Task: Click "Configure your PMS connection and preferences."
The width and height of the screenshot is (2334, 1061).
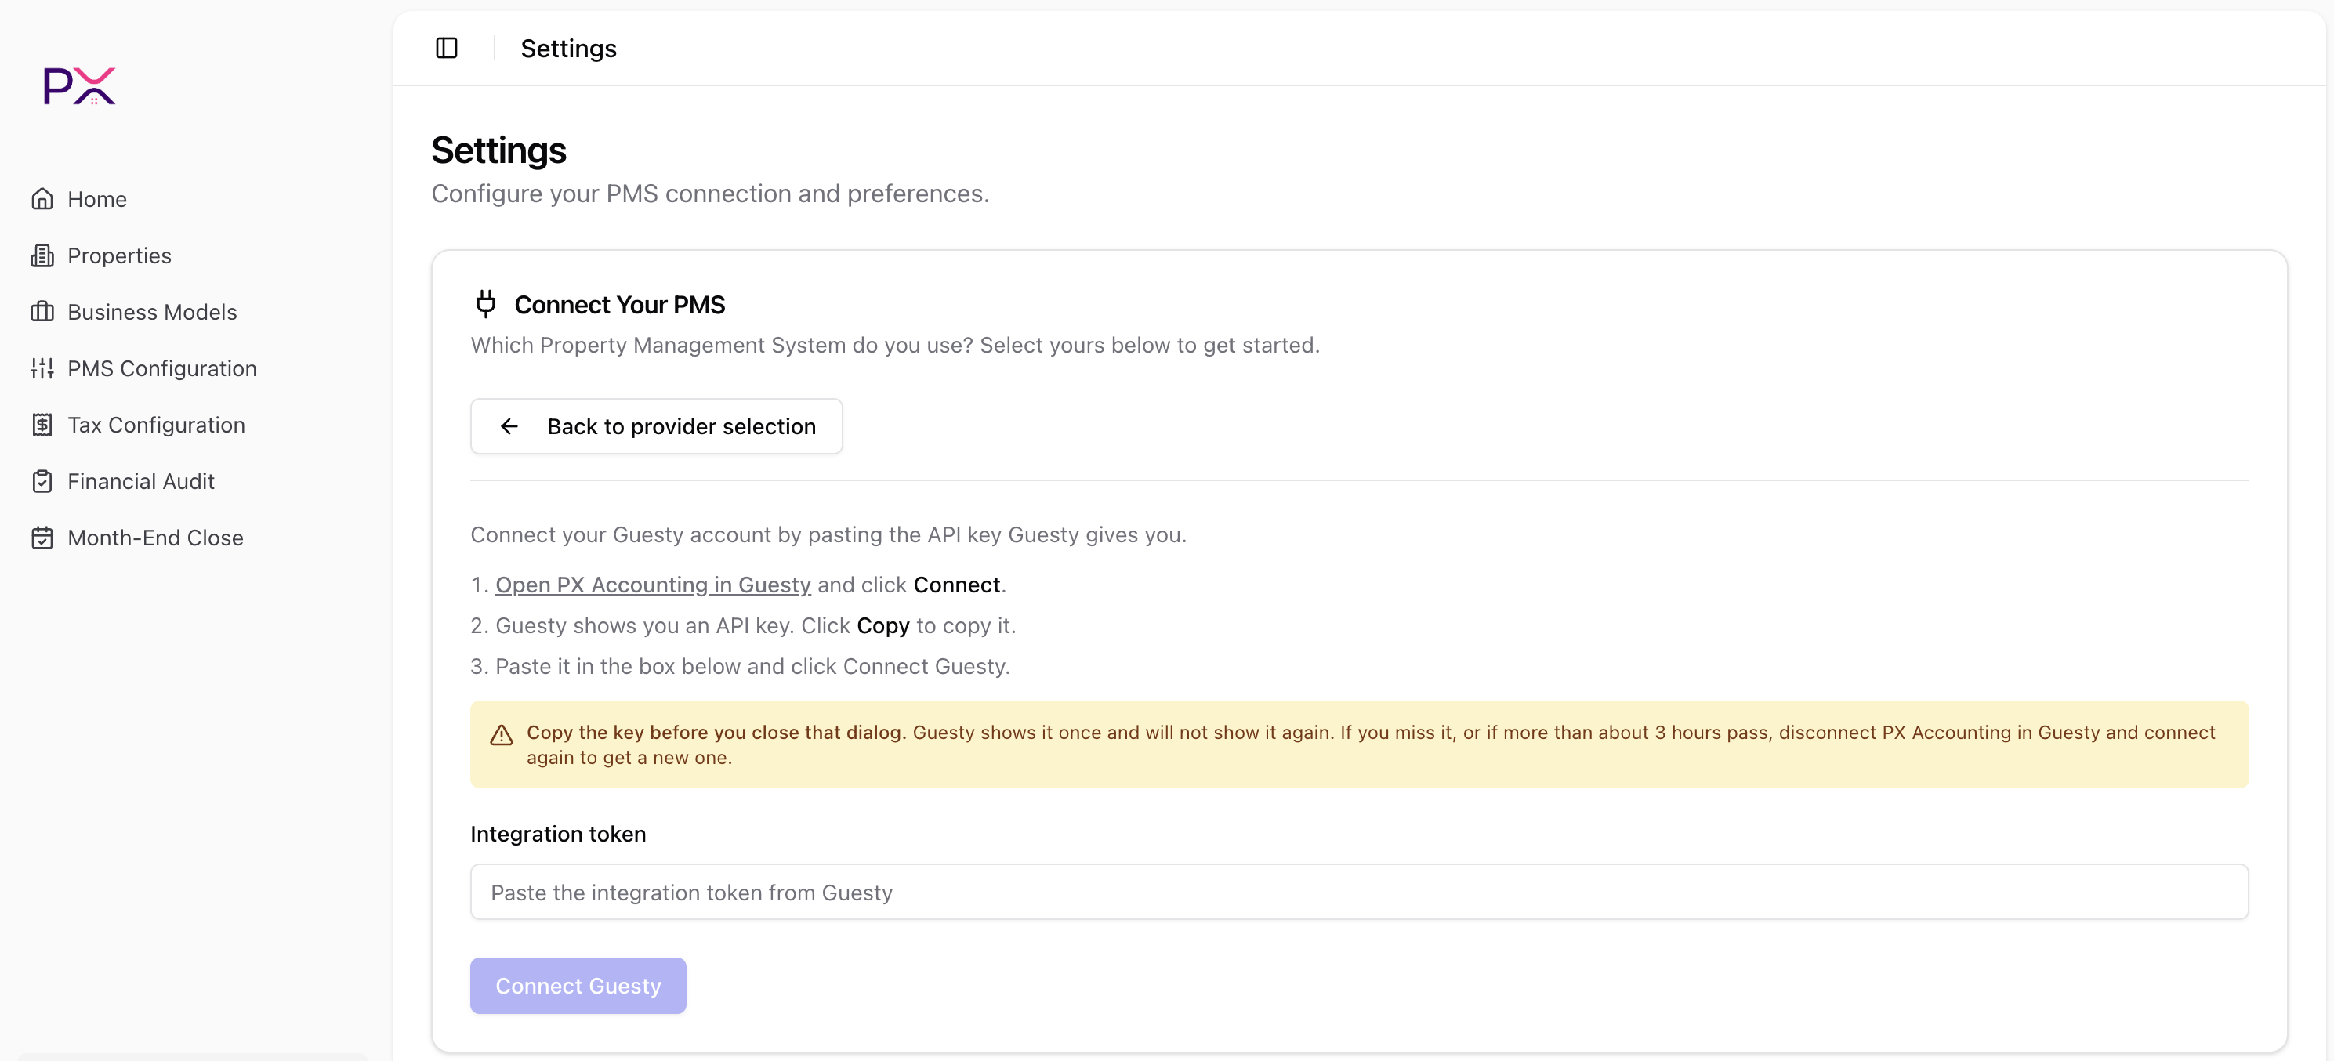Action: point(710,193)
